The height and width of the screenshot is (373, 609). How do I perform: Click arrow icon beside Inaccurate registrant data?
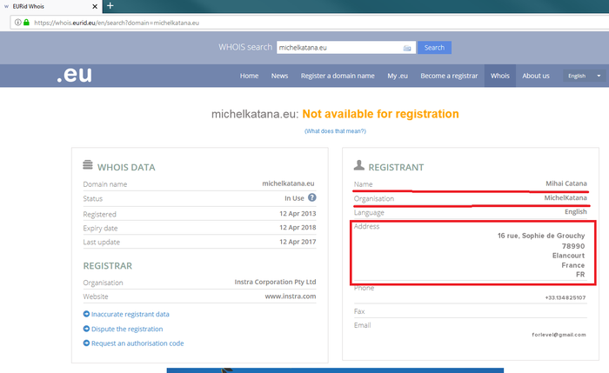point(86,314)
